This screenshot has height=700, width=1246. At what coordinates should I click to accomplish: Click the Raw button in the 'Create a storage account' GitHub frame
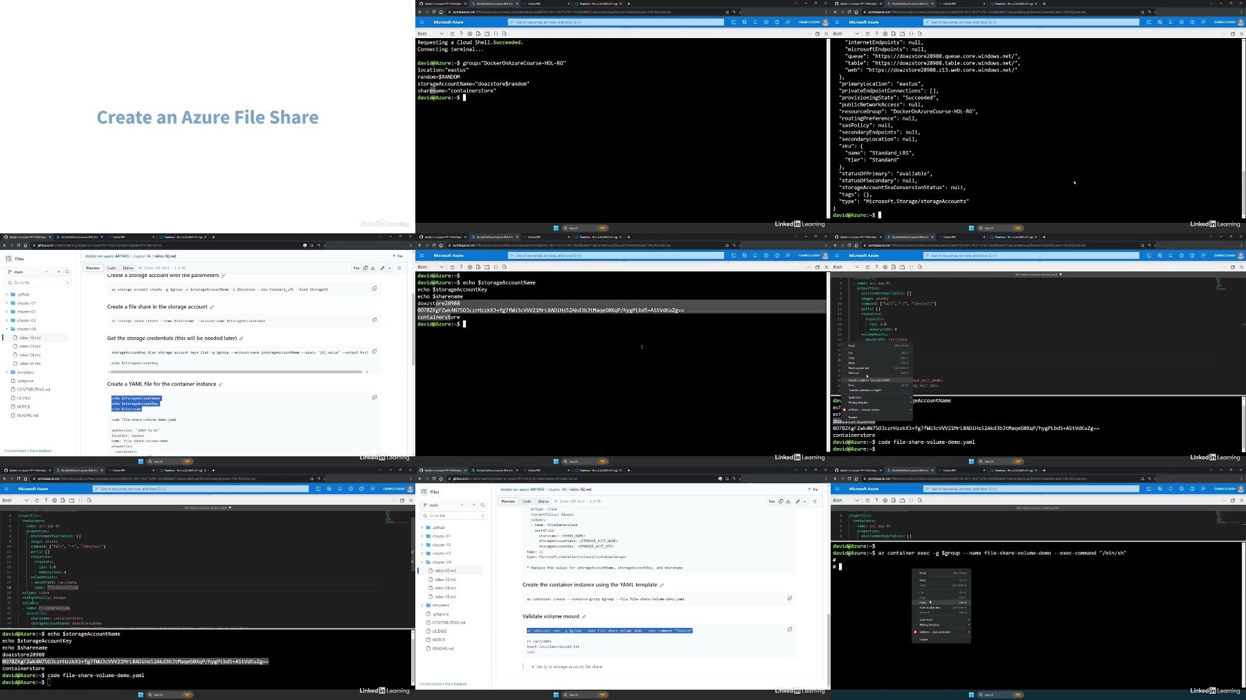click(x=356, y=268)
